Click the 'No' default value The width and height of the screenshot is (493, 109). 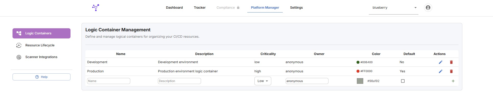402,62
